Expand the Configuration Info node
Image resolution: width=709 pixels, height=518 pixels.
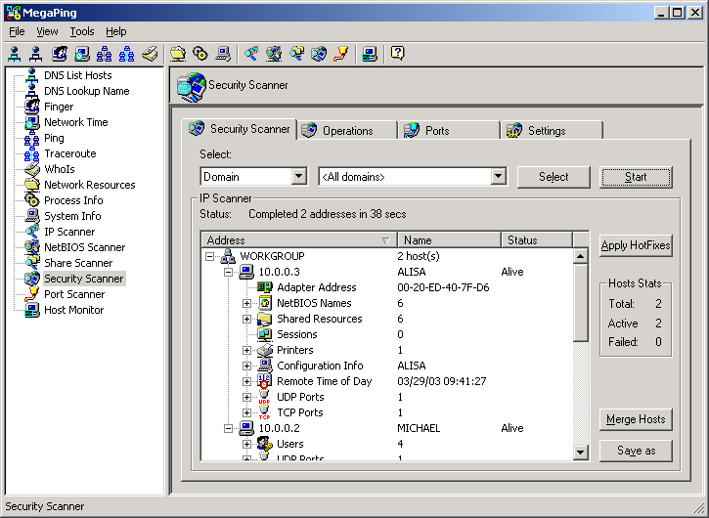click(x=246, y=367)
